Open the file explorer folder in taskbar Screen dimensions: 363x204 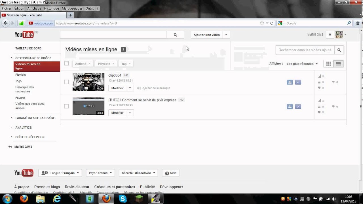41,199
